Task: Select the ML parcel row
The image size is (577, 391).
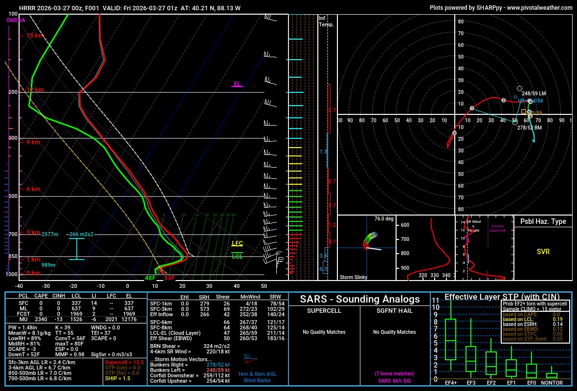Action: 76,308
